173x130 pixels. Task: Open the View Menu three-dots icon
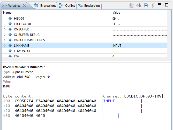point(153,5)
